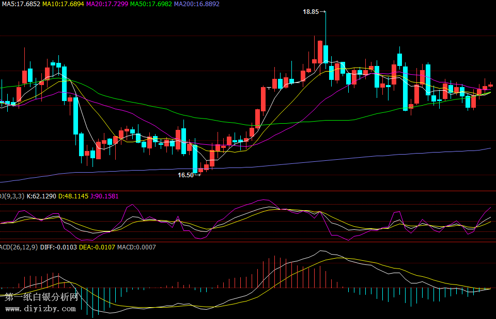Click the K:62.1290 value
Screen dimensions: 496x319
point(41,196)
